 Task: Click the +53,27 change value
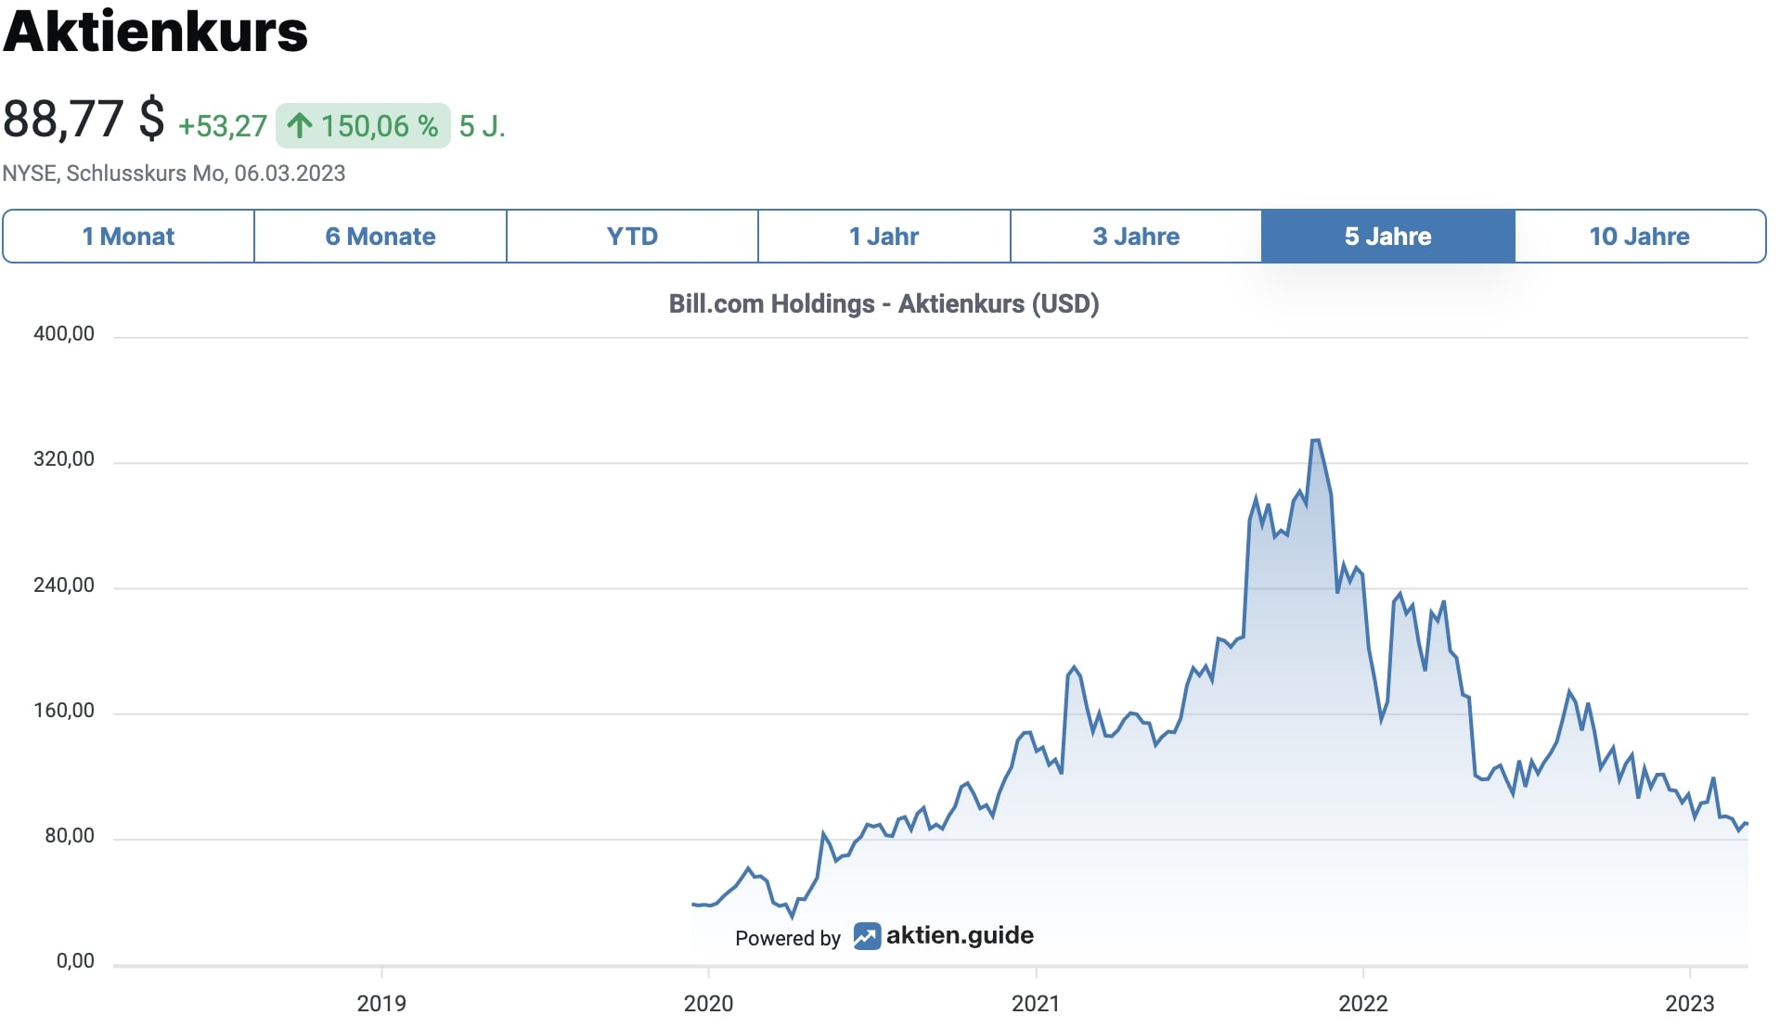click(223, 126)
